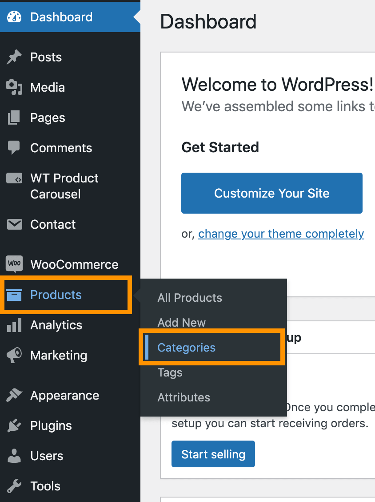The image size is (375, 502).
Task: Open the WooCommerce menu
Action: [70, 264]
